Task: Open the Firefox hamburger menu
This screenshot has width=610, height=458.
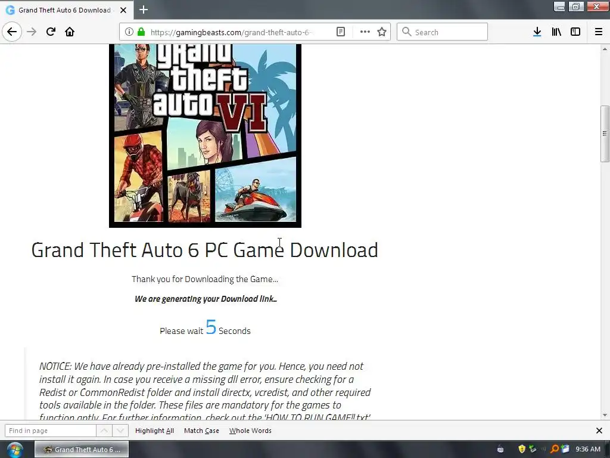Action: (599, 32)
